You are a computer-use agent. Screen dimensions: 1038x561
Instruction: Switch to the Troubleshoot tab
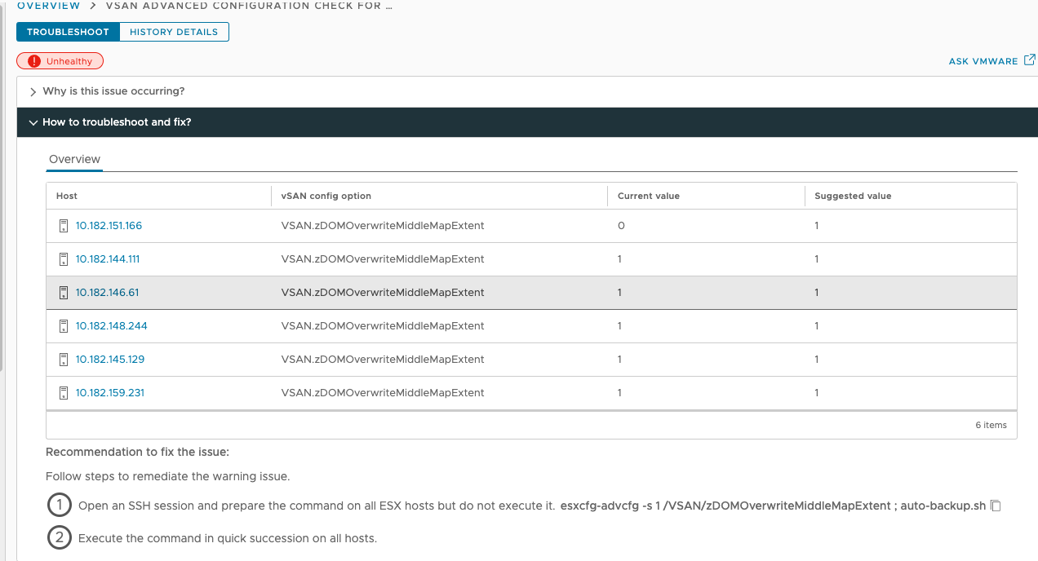click(68, 32)
